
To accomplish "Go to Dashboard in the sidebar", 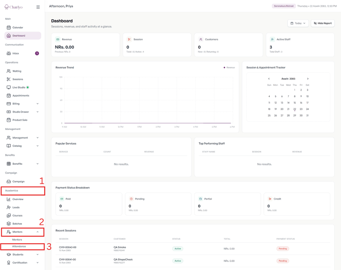I will [x=23, y=36].
